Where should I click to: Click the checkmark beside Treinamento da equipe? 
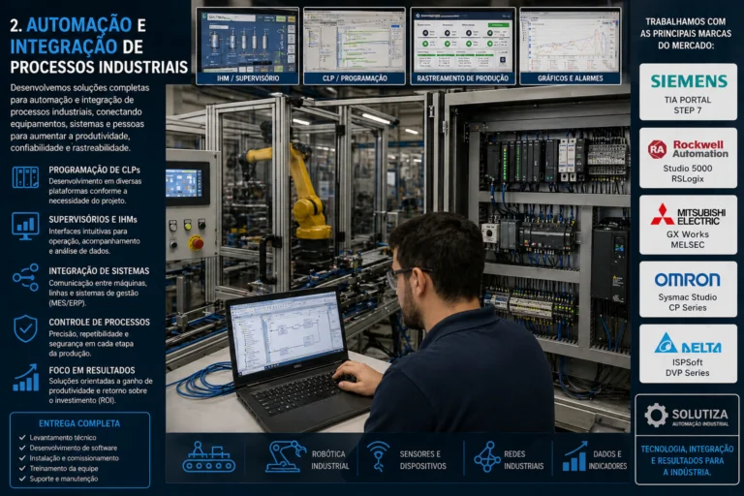[x=22, y=468]
